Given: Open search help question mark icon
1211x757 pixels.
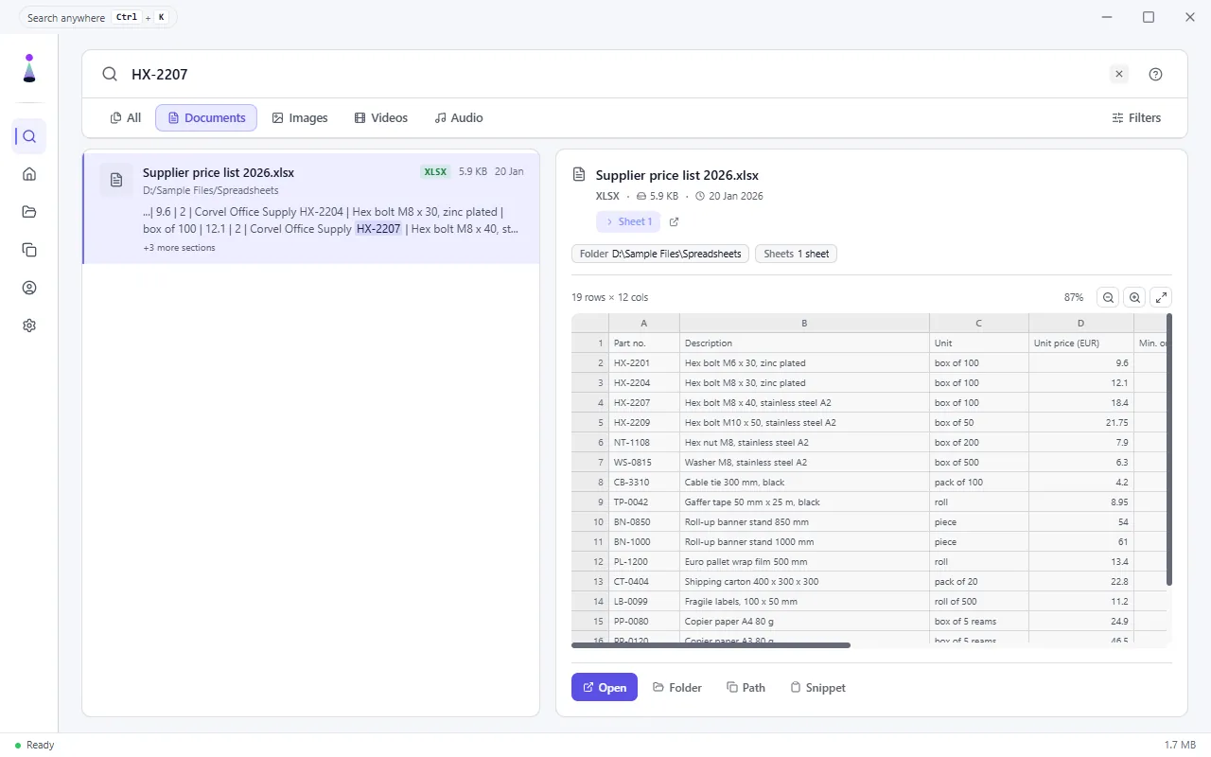Looking at the screenshot, I should (x=1155, y=74).
